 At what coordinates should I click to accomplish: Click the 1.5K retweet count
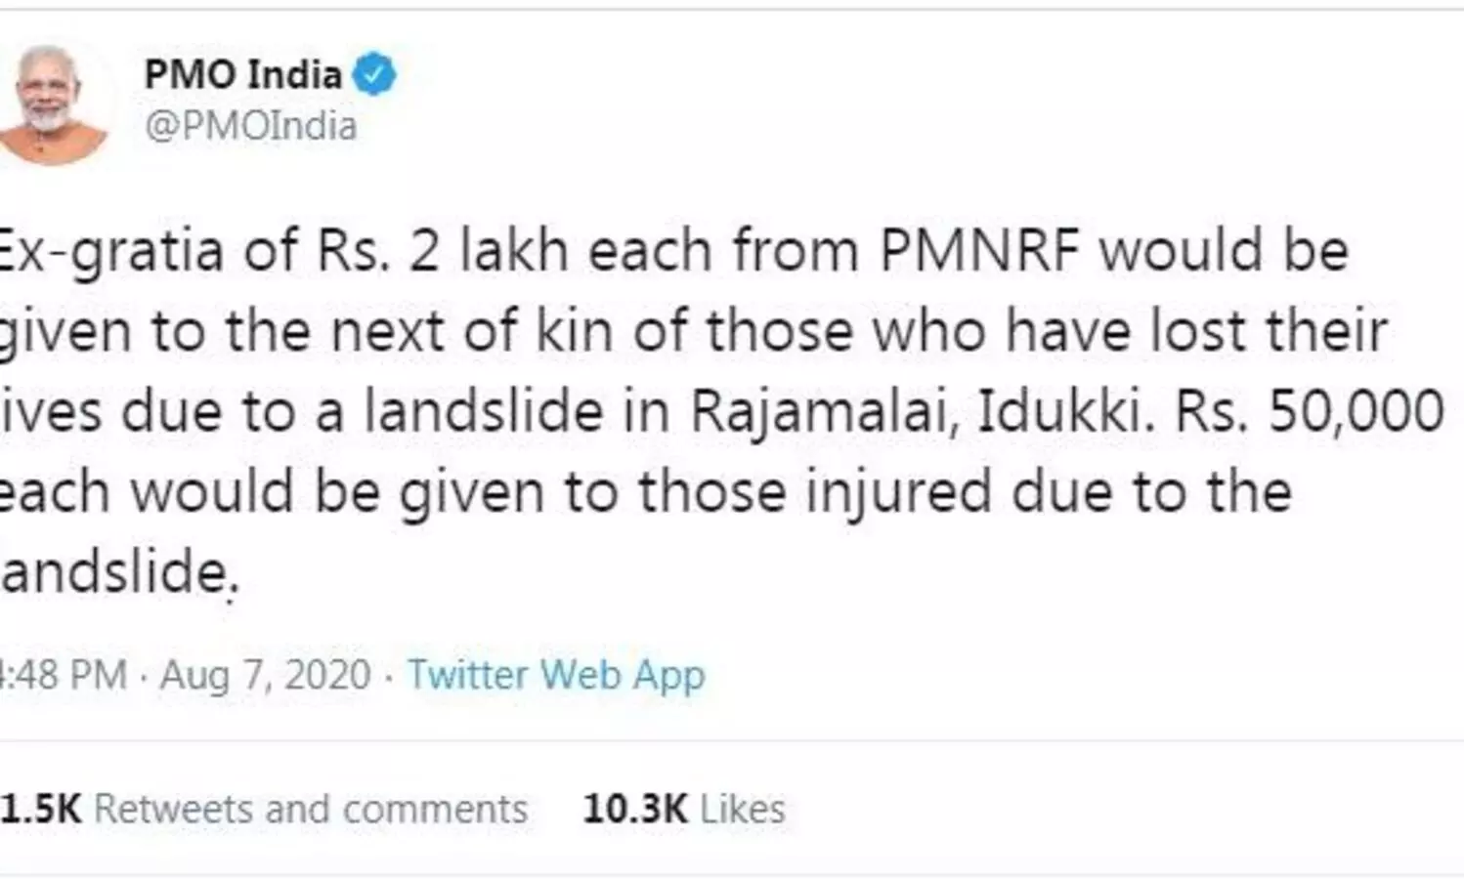41,809
